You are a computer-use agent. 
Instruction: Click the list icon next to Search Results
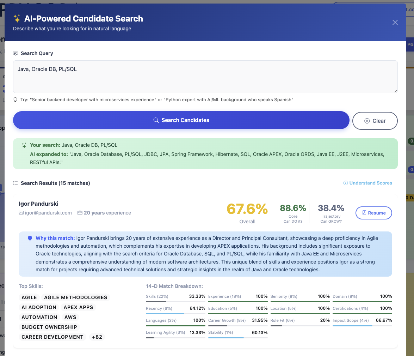tap(16, 183)
